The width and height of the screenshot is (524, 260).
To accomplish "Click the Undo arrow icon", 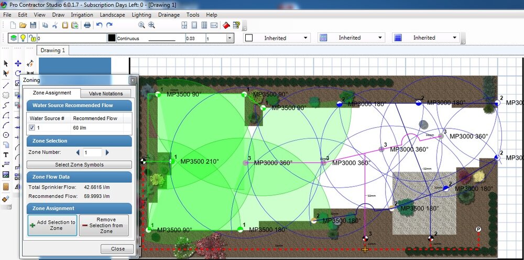I will coord(100,25).
